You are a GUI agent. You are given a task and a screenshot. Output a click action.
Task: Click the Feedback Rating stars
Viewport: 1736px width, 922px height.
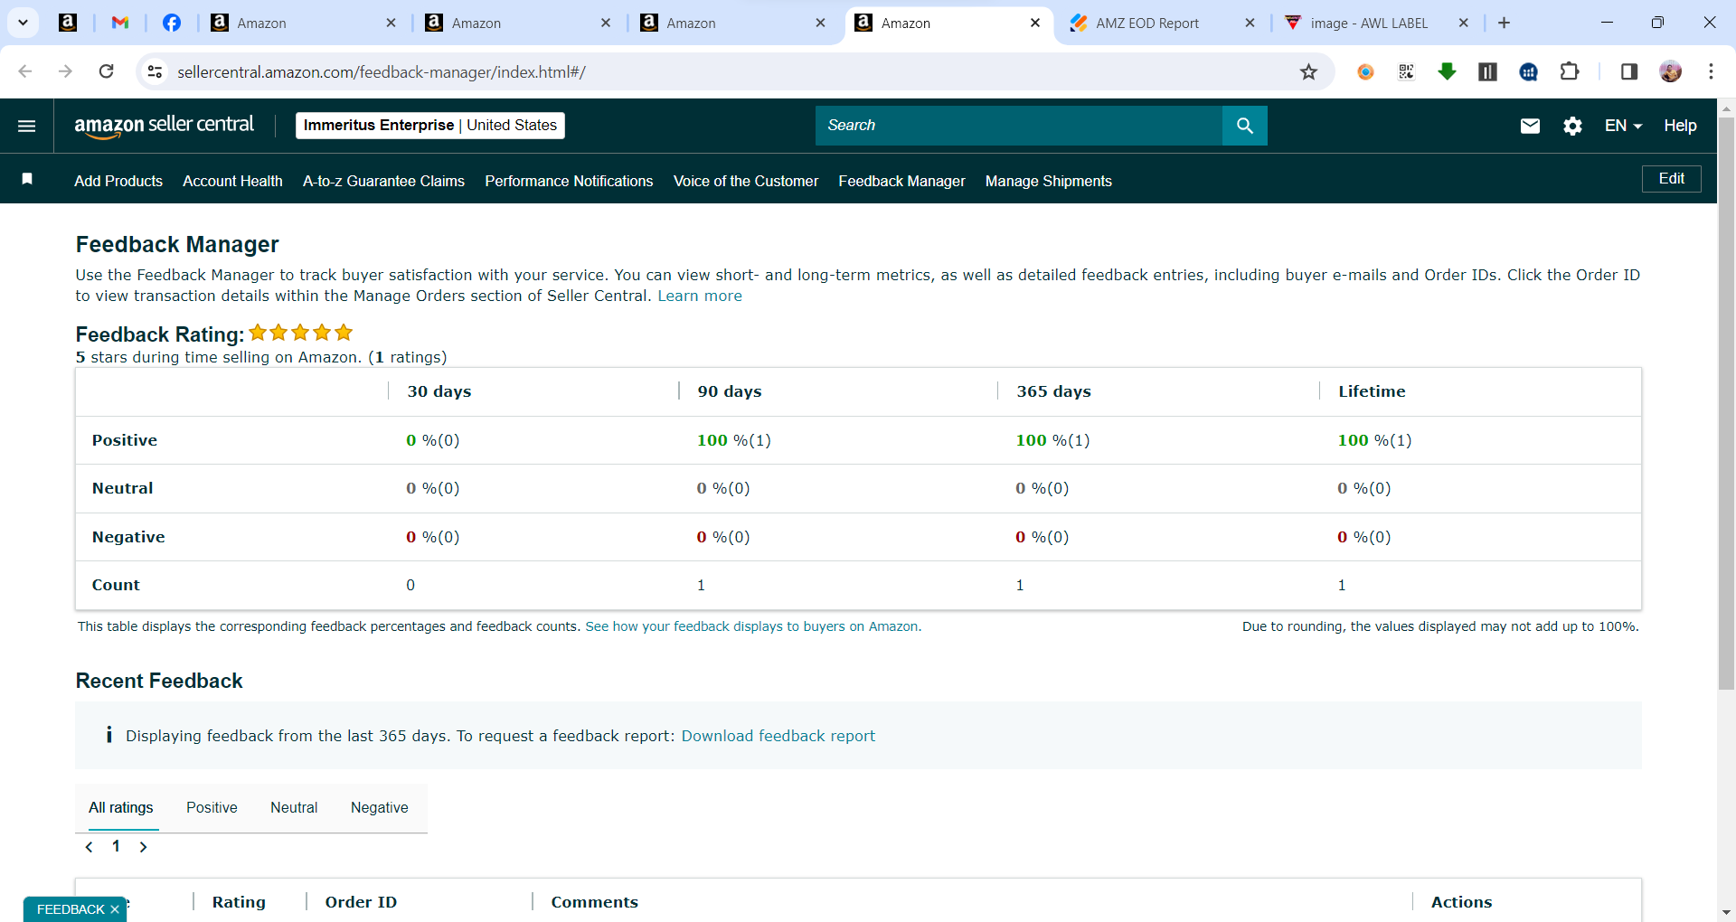[x=301, y=333]
